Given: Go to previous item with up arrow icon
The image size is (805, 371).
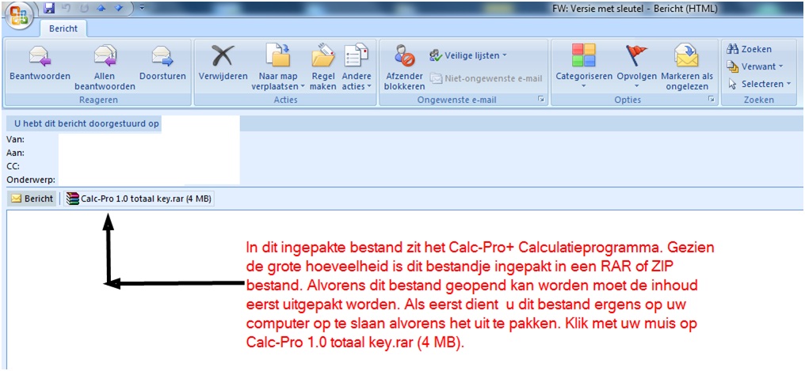Looking at the screenshot, I should pyautogui.click(x=101, y=8).
